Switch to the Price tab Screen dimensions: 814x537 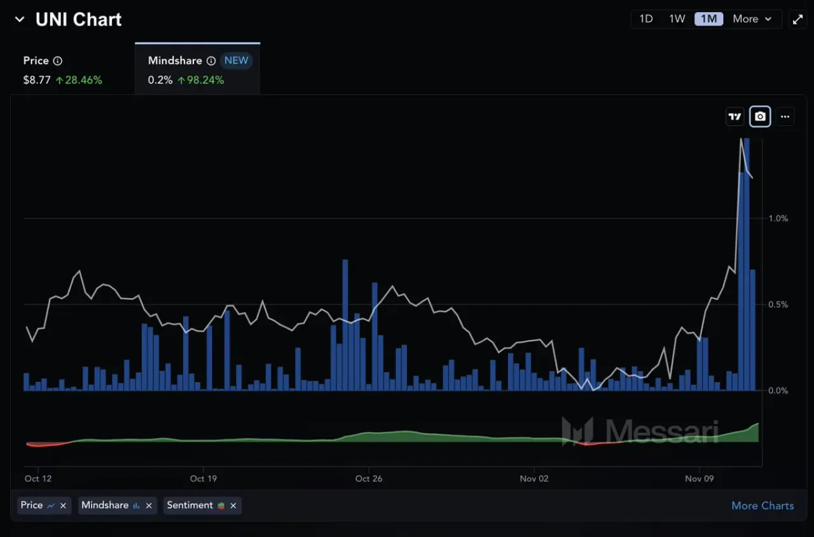pyautogui.click(x=72, y=69)
